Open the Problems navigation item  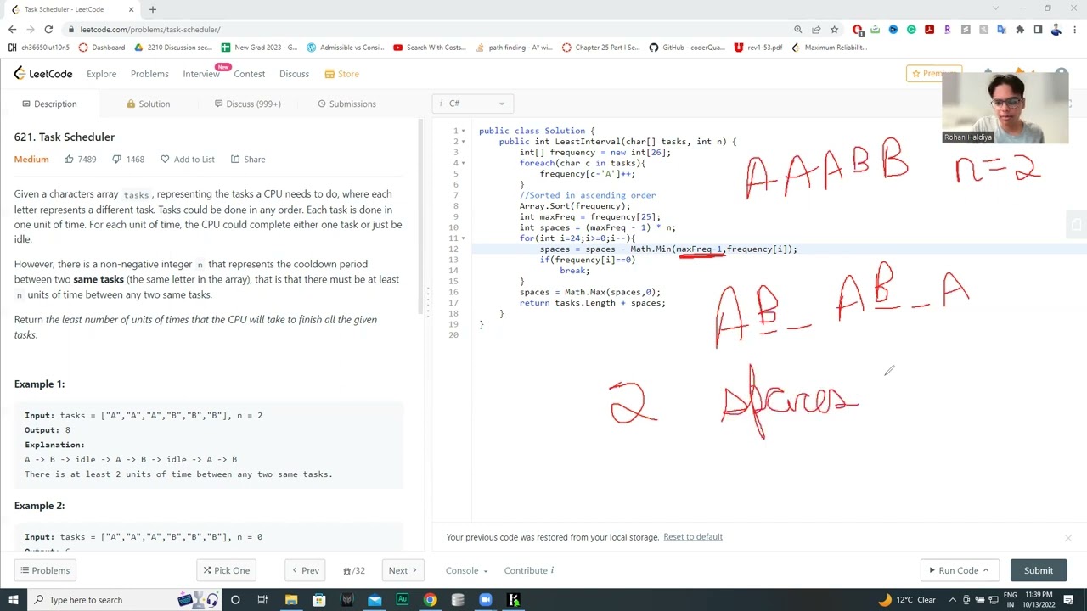[149, 74]
